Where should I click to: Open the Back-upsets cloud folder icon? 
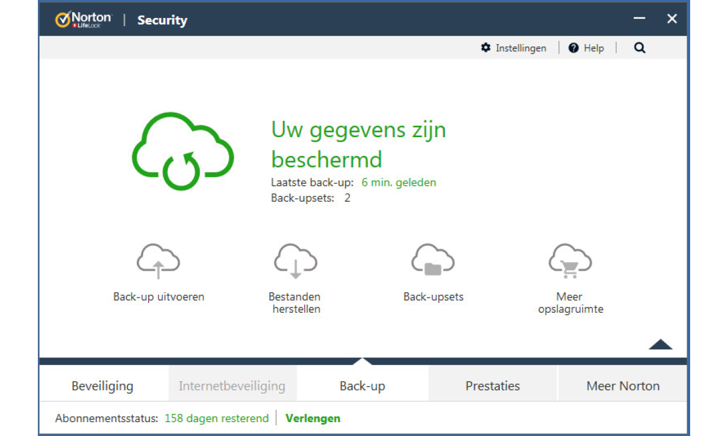click(433, 261)
